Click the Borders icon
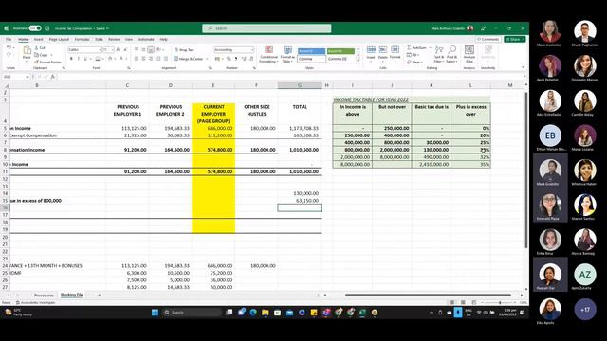This screenshot has width=607, height=341. pos(98,59)
